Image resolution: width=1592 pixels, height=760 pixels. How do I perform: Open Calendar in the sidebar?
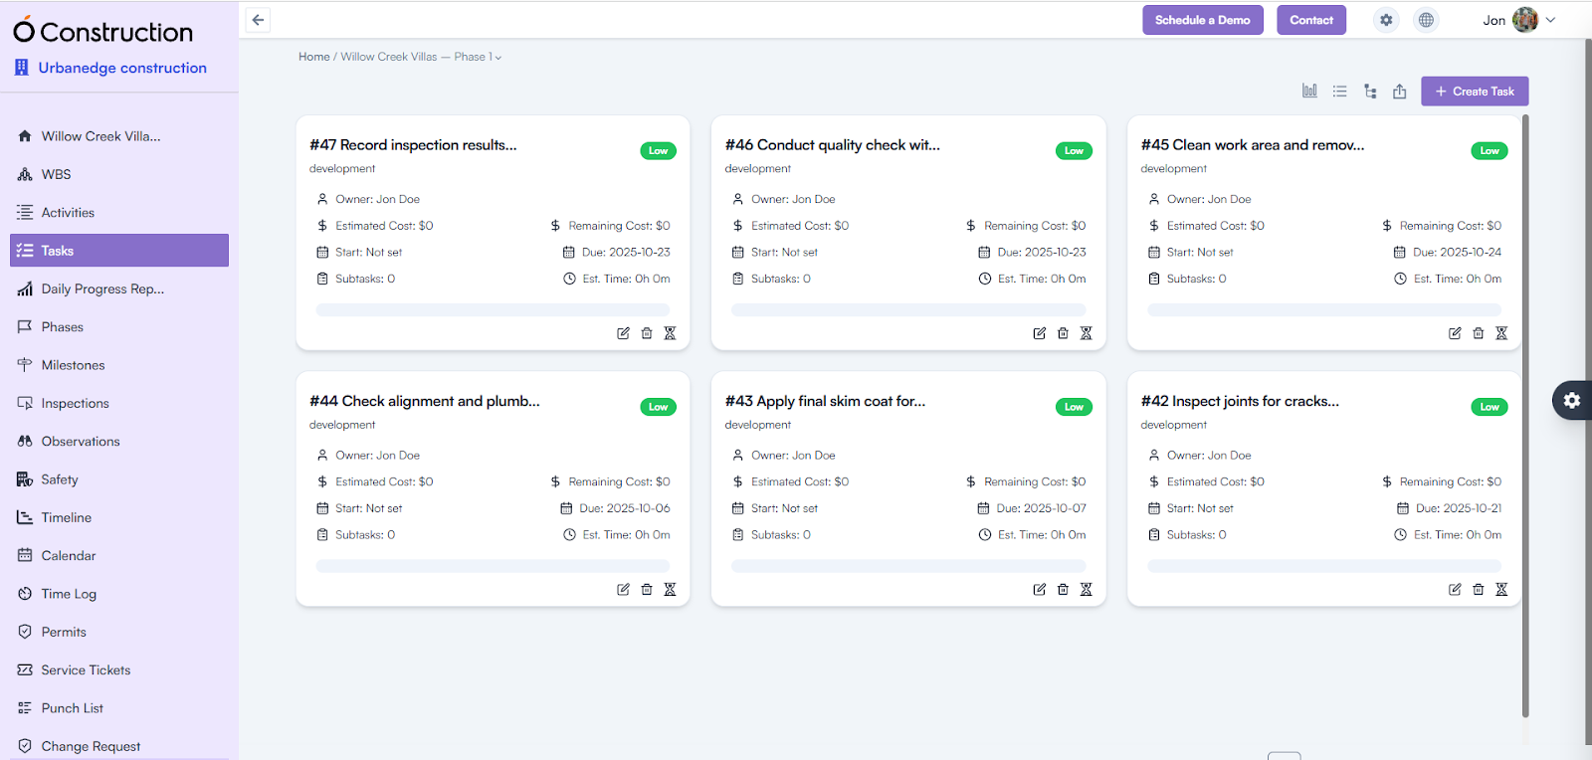(119, 556)
